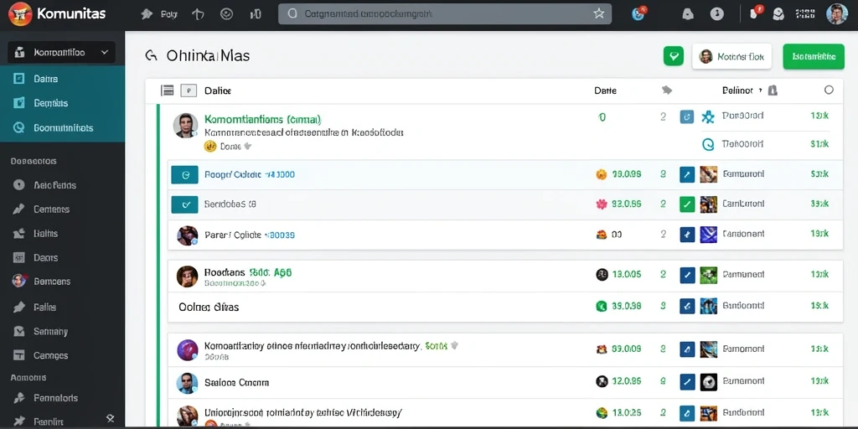Open the avatar of 'Saiooe Cnomn' row
Screen dimensions: 858x429
pos(187,383)
